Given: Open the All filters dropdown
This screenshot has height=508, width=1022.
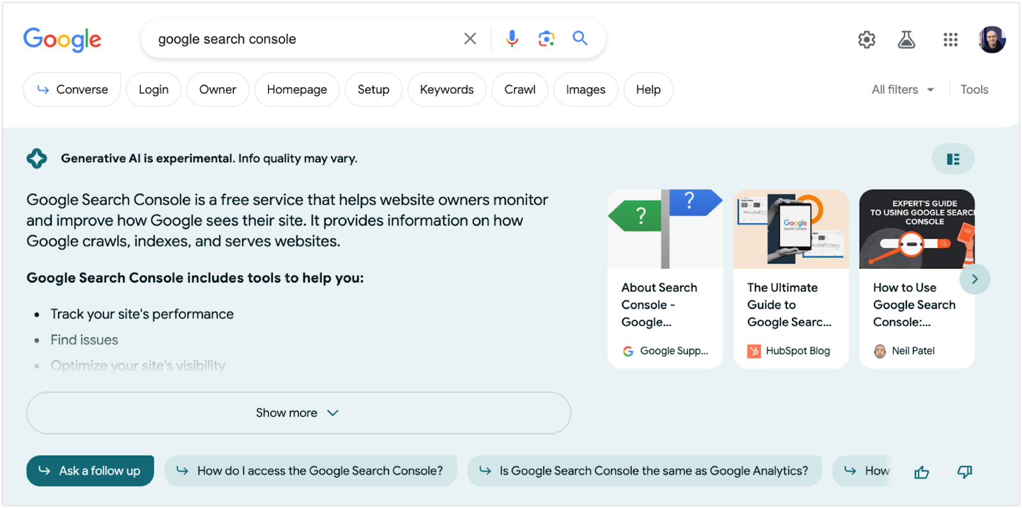Looking at the screenshot, I should click(x=903, y=90).
